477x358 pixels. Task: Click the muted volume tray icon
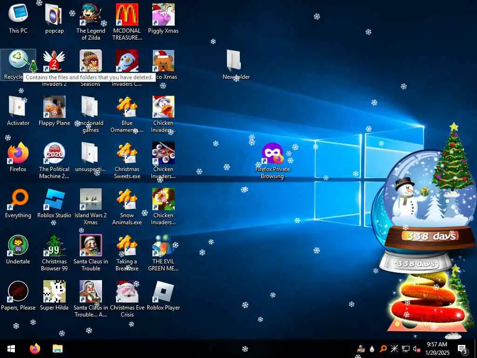tap(417, 349)
